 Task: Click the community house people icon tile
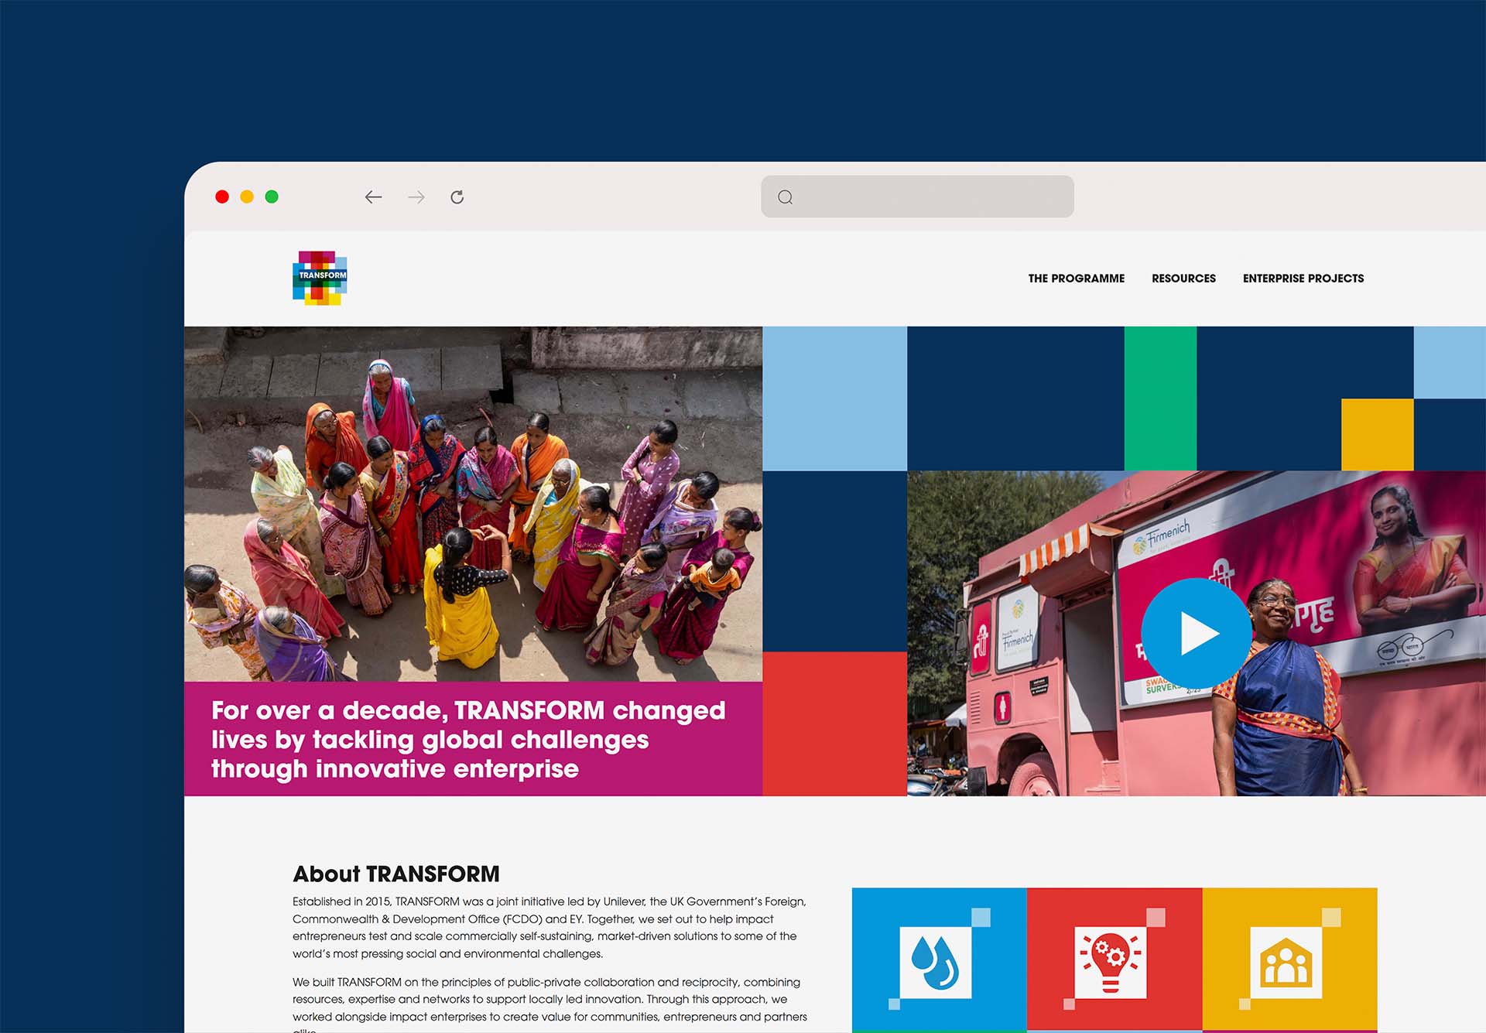pos(1289,960)
